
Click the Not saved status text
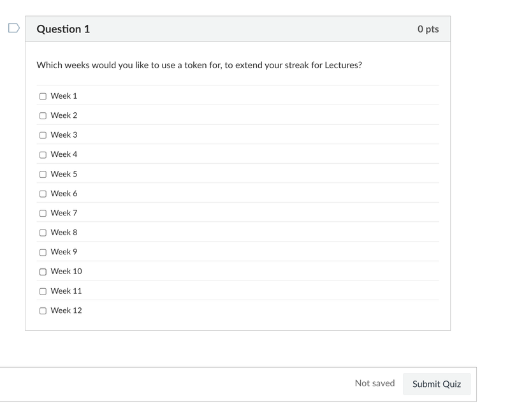click(x=375, y=383)
